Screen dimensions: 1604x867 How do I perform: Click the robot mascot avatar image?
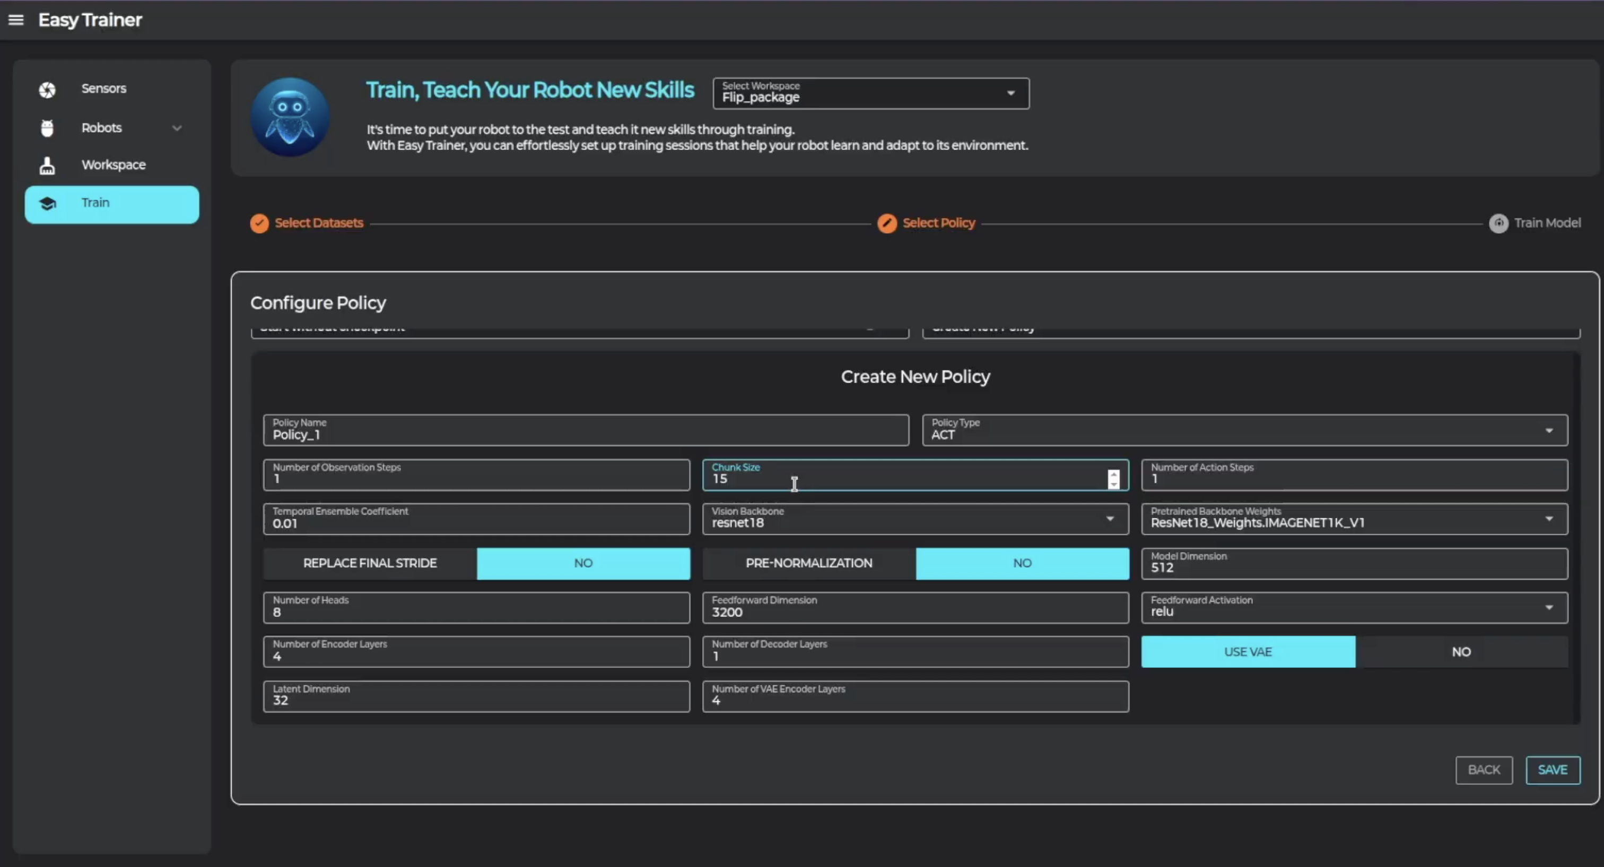click(x=290, y=117)
